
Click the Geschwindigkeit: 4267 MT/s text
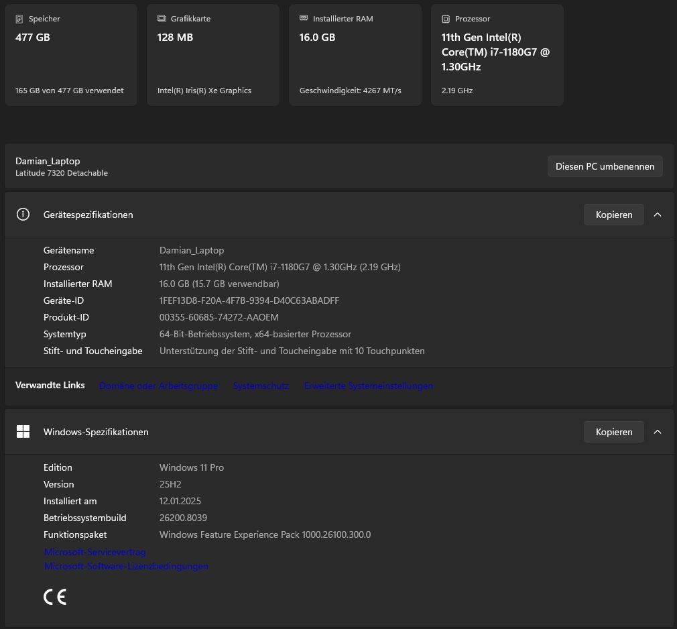350,91
